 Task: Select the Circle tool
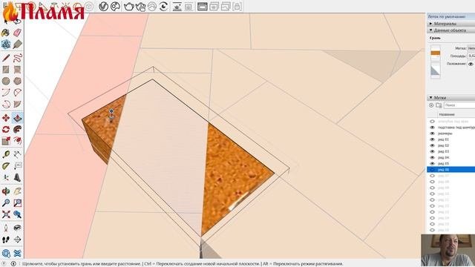click(6, 81)
